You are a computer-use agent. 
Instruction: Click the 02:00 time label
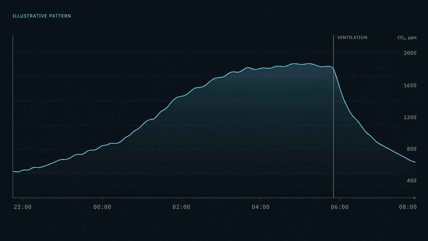[181, 207]
